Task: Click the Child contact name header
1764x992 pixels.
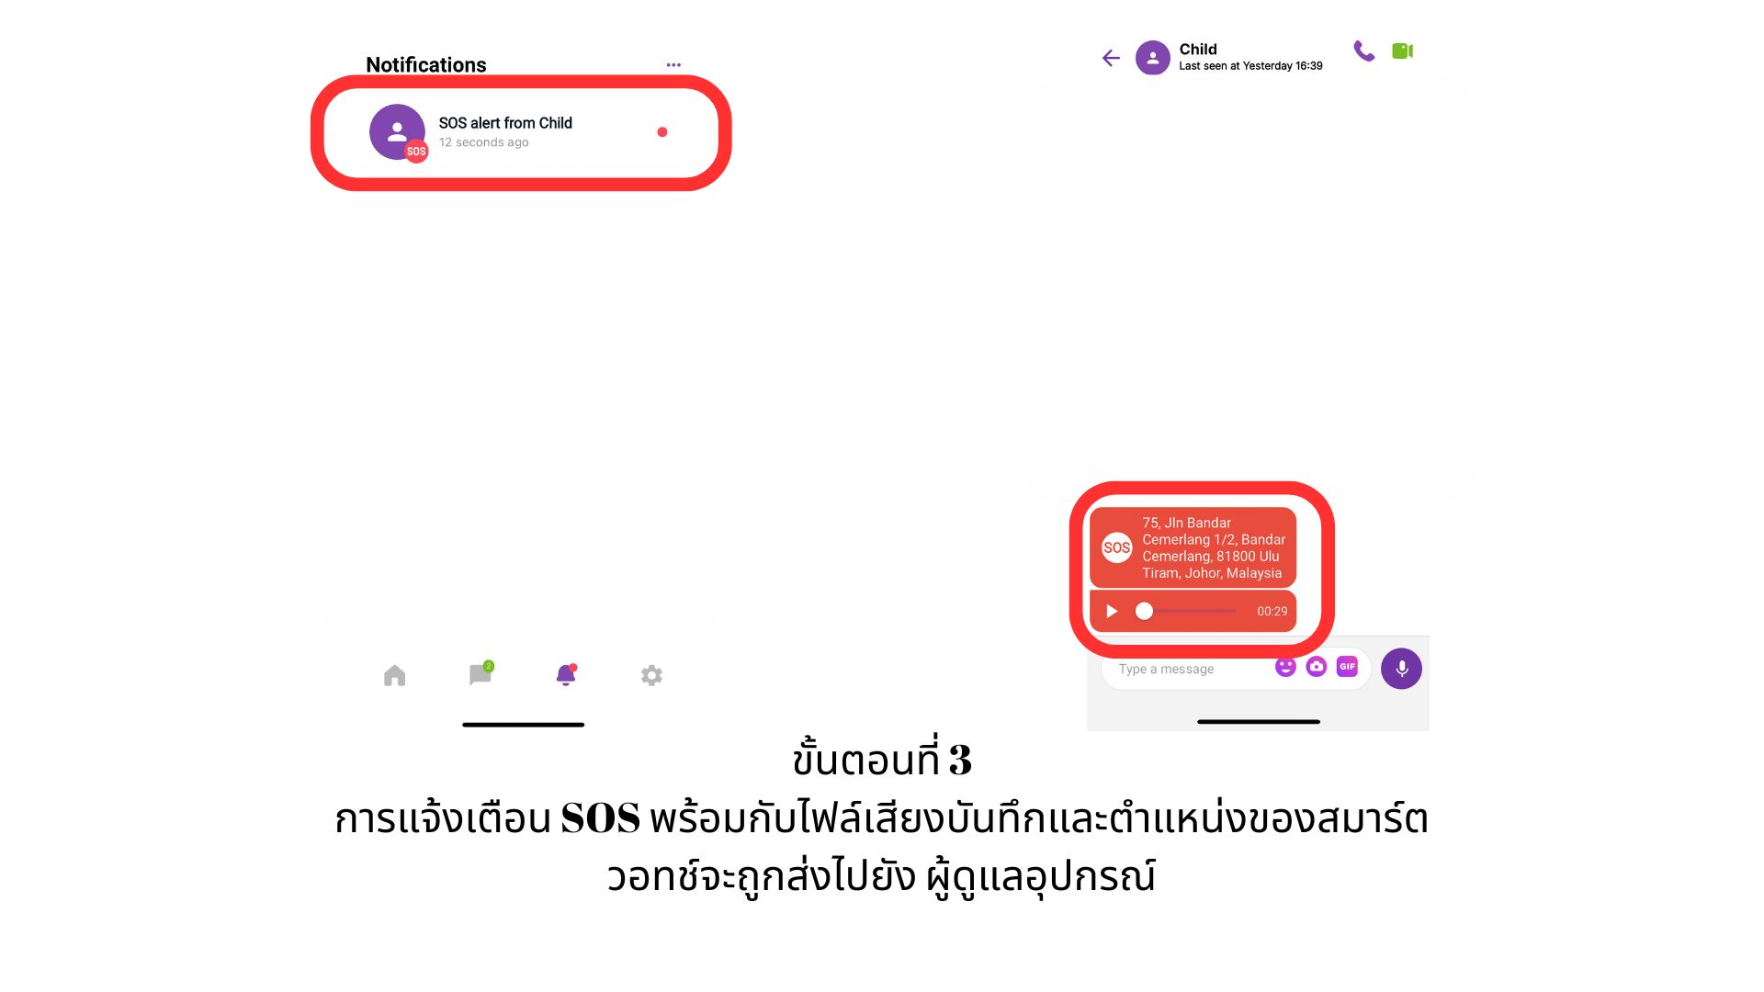Action: pos(1198,50)
